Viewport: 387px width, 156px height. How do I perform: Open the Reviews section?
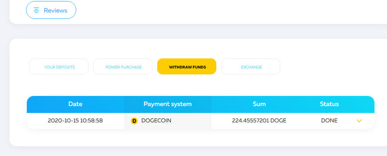pyautogui.click(x=51, y=10)
